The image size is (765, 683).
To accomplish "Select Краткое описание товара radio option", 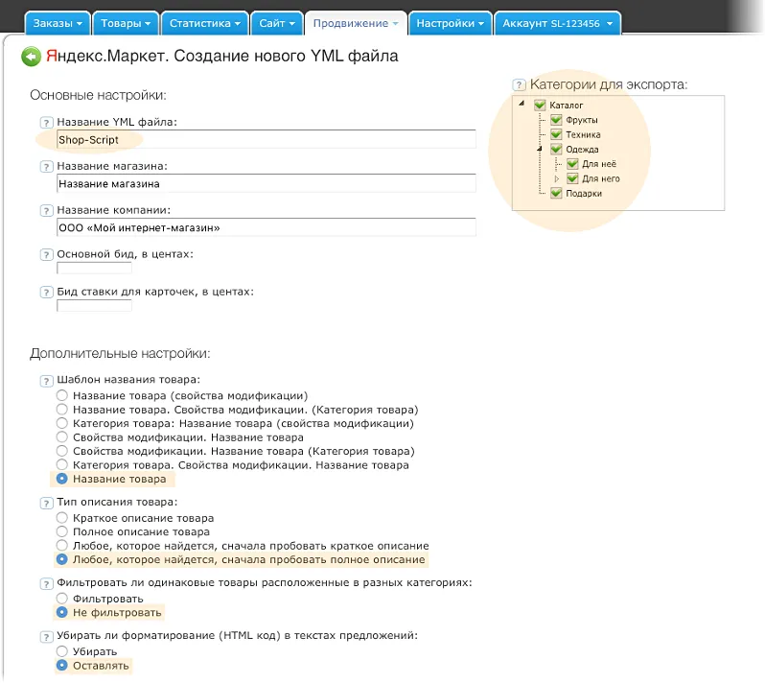I will 62,518.
